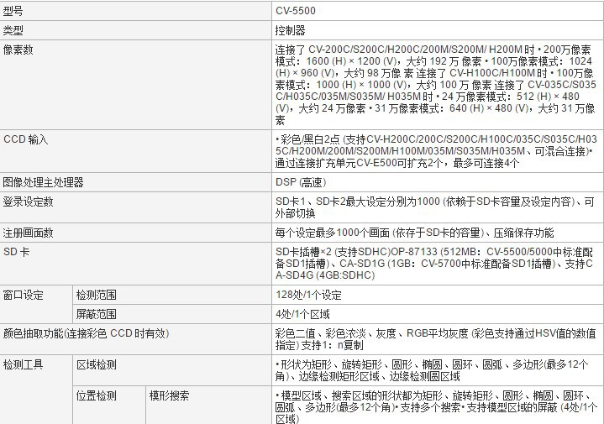Click the 位置检测 sub-label
Screen dimensions: 604x424
[97, 395]
